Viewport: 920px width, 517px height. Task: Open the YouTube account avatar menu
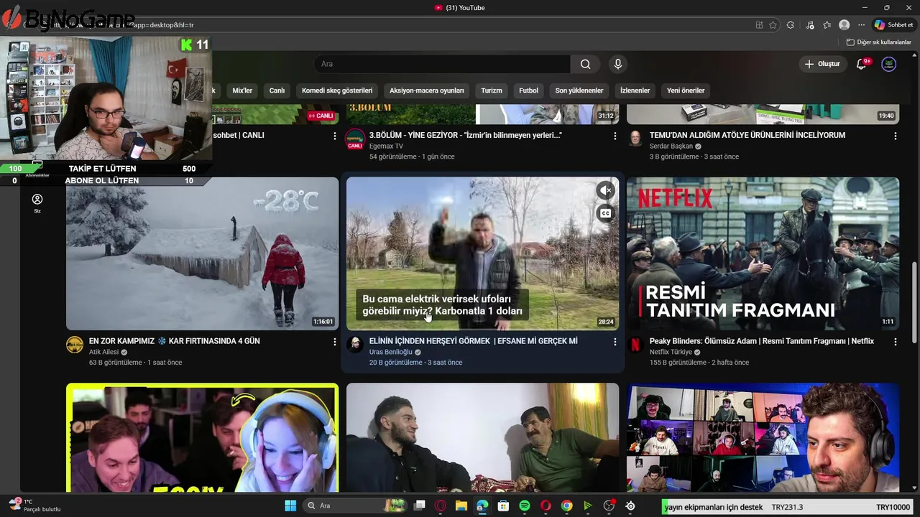point(889,64)
